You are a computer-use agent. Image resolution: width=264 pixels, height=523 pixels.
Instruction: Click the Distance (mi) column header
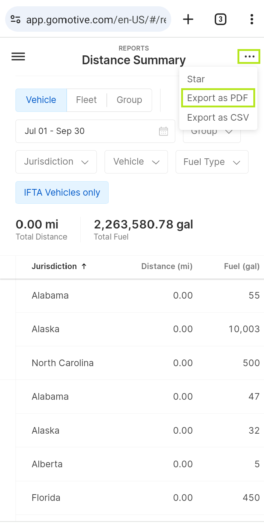point(167,266)
